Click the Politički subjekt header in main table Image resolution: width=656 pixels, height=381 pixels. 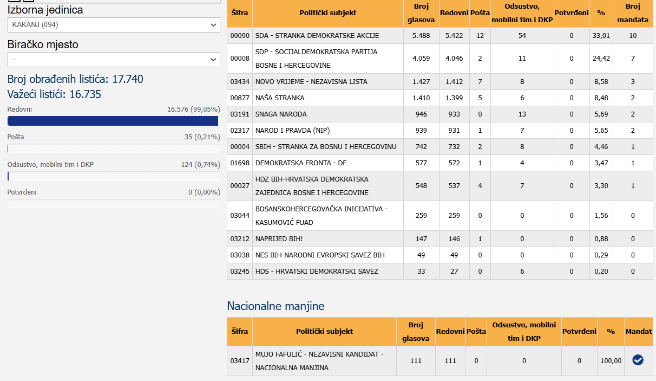coord(327,12)
